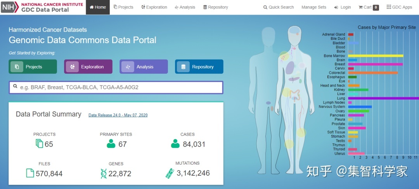Click the Colorectal orange bar

[x=373, y=73]
